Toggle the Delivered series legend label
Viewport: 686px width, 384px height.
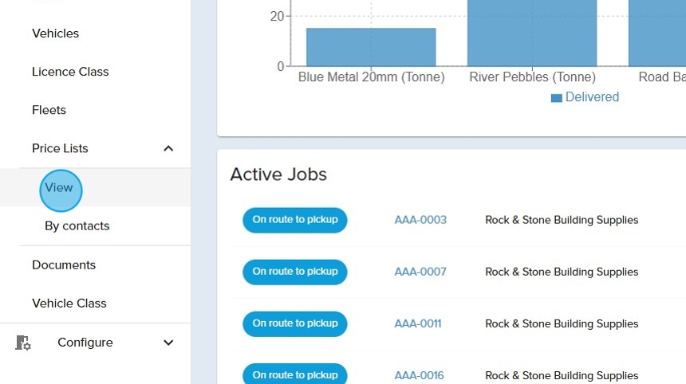tap(592, 97)
